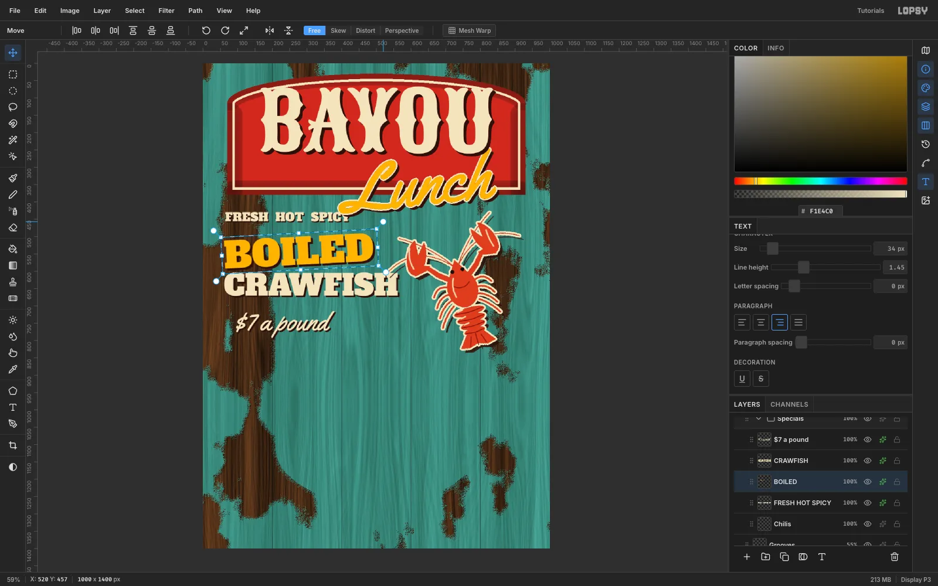Hide the Chilis layer

click(x=868, y=524)
